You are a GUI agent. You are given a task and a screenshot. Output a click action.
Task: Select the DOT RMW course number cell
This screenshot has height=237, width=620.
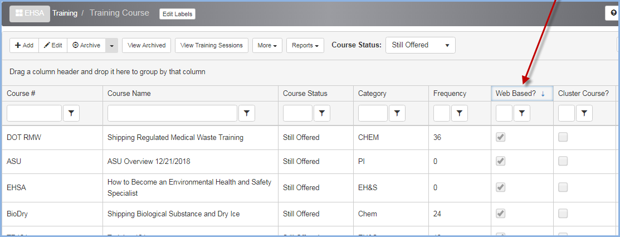[52, 138]
